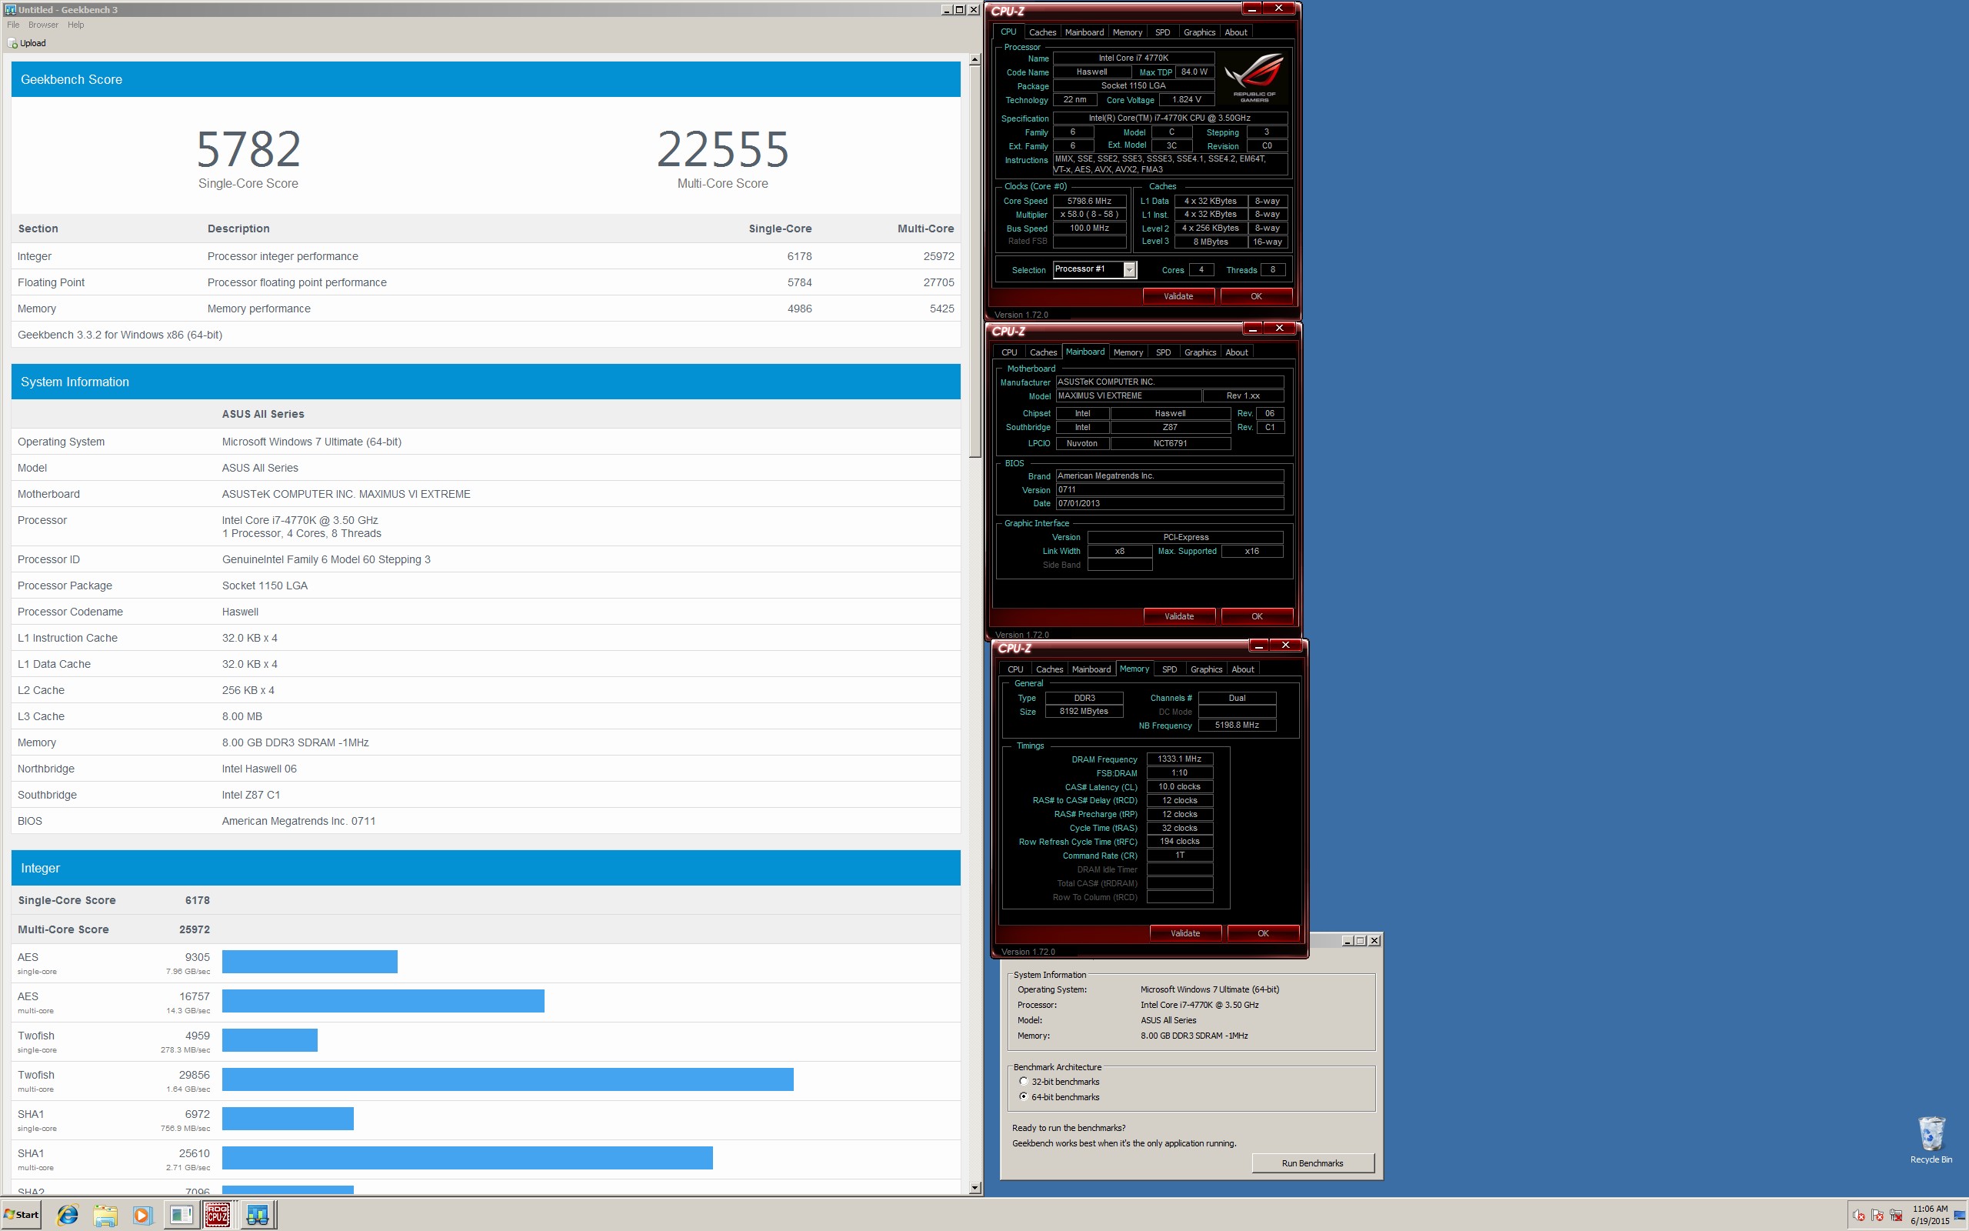Click the show desktop icon beside the clock

point(1959,1216)
